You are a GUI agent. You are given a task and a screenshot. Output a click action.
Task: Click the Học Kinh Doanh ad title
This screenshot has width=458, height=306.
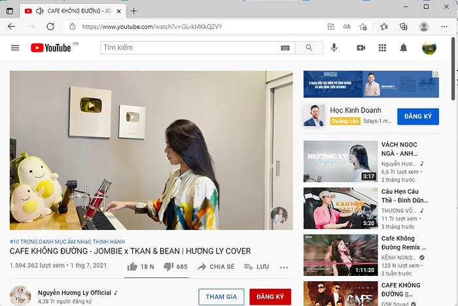[355, 110]
